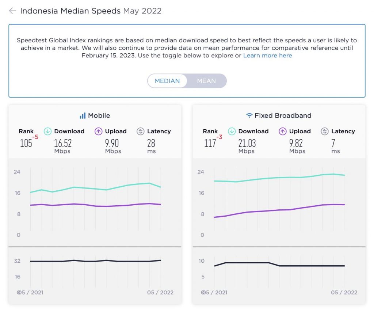Screen dimensions: 374x312
Task: Select the Fixed Broadband Latency icon
Action: 325,131
